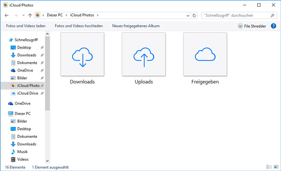Click the iCloud Photos icon in address bar
The image size is (281, 171).
tap(37, 15)
